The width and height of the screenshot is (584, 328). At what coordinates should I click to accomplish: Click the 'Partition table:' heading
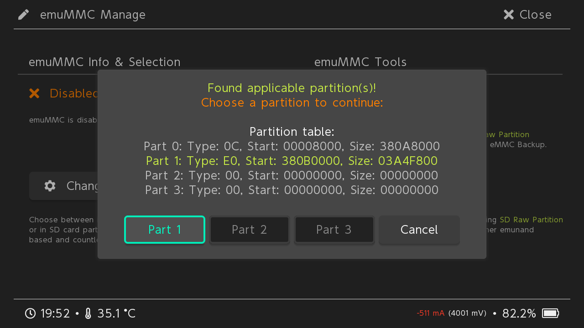click(x=292, y=132)
